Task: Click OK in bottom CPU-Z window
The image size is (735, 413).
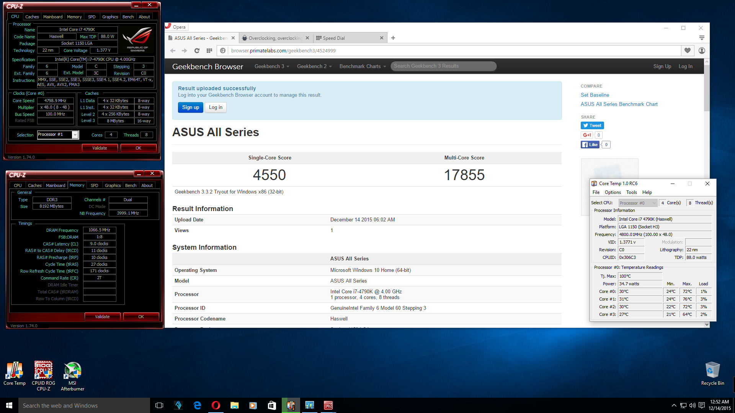Action: click(141, 317)
